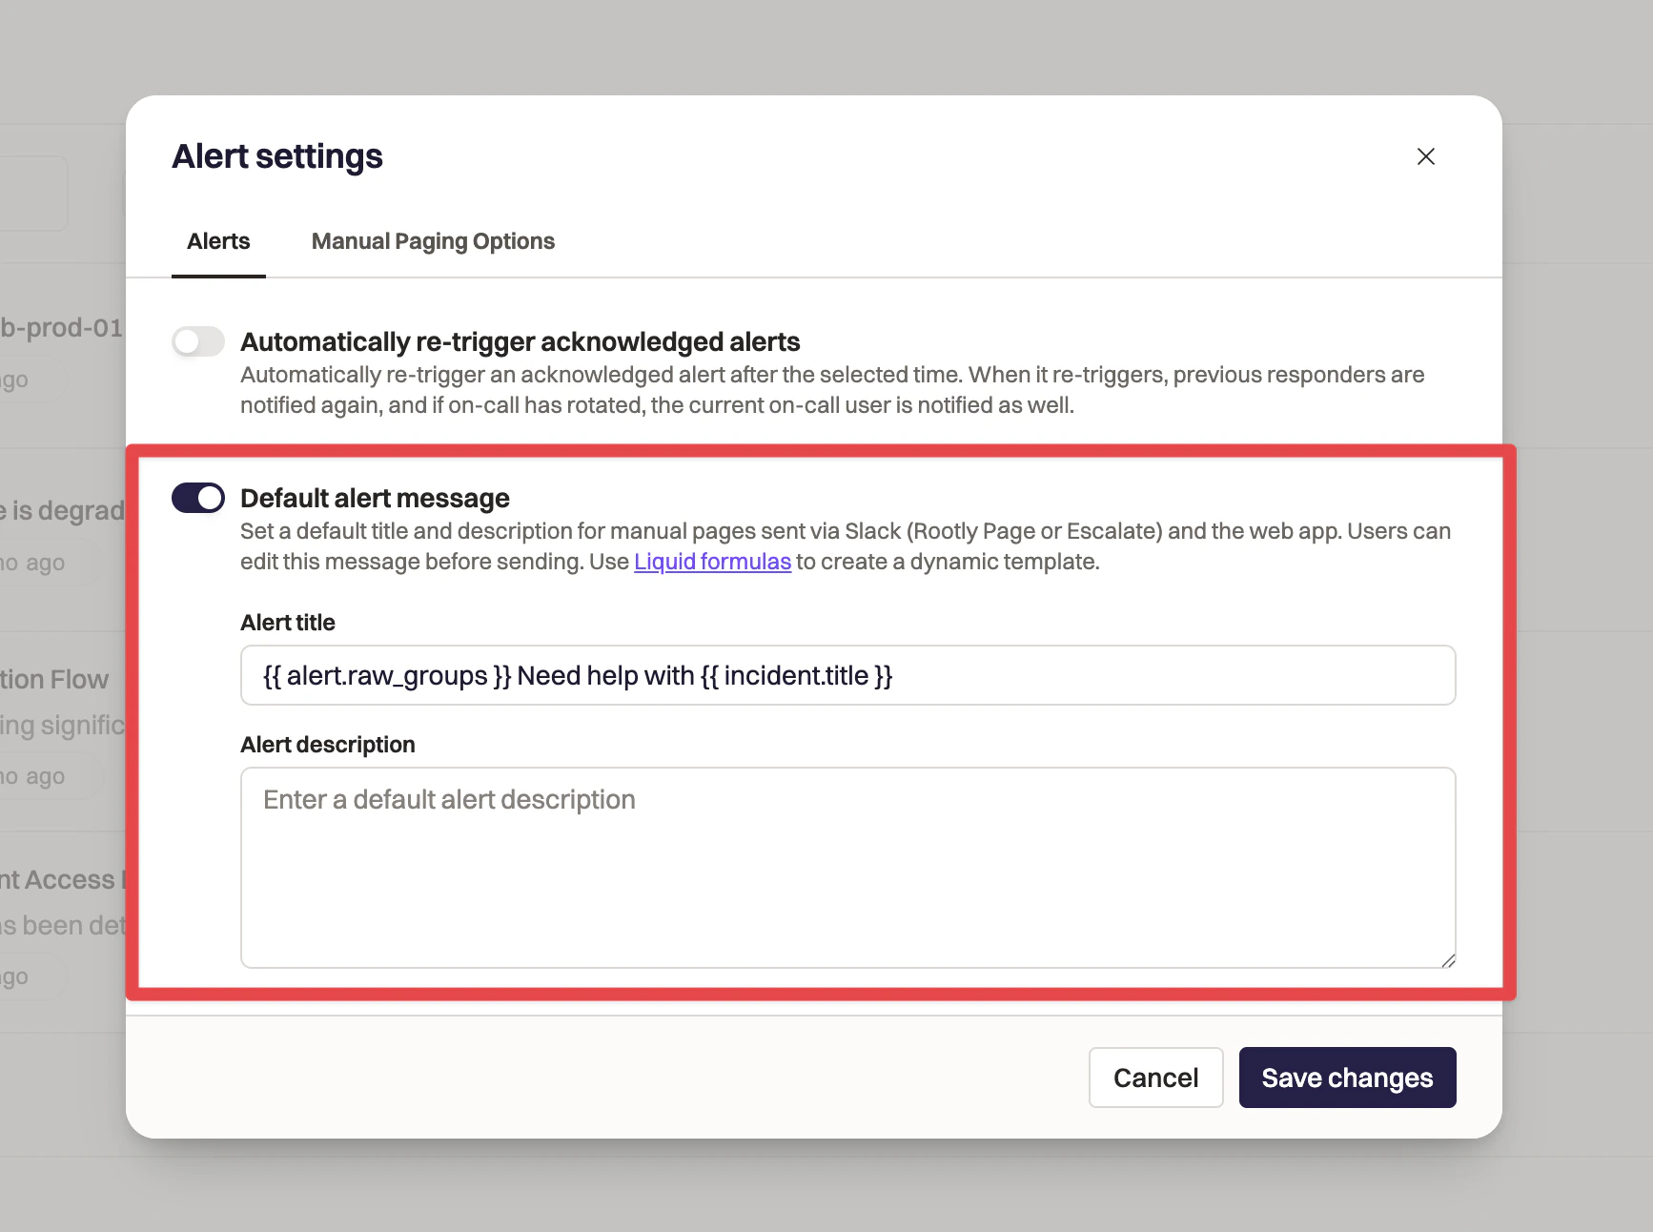Click the 'Alert description' field label
Image resolution: width=1653 pixels, height=1232 pixels.
point(328,745)
